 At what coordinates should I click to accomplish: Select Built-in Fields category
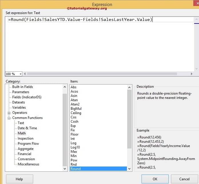click(23, 87)
